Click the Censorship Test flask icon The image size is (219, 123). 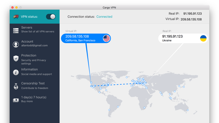16,86
